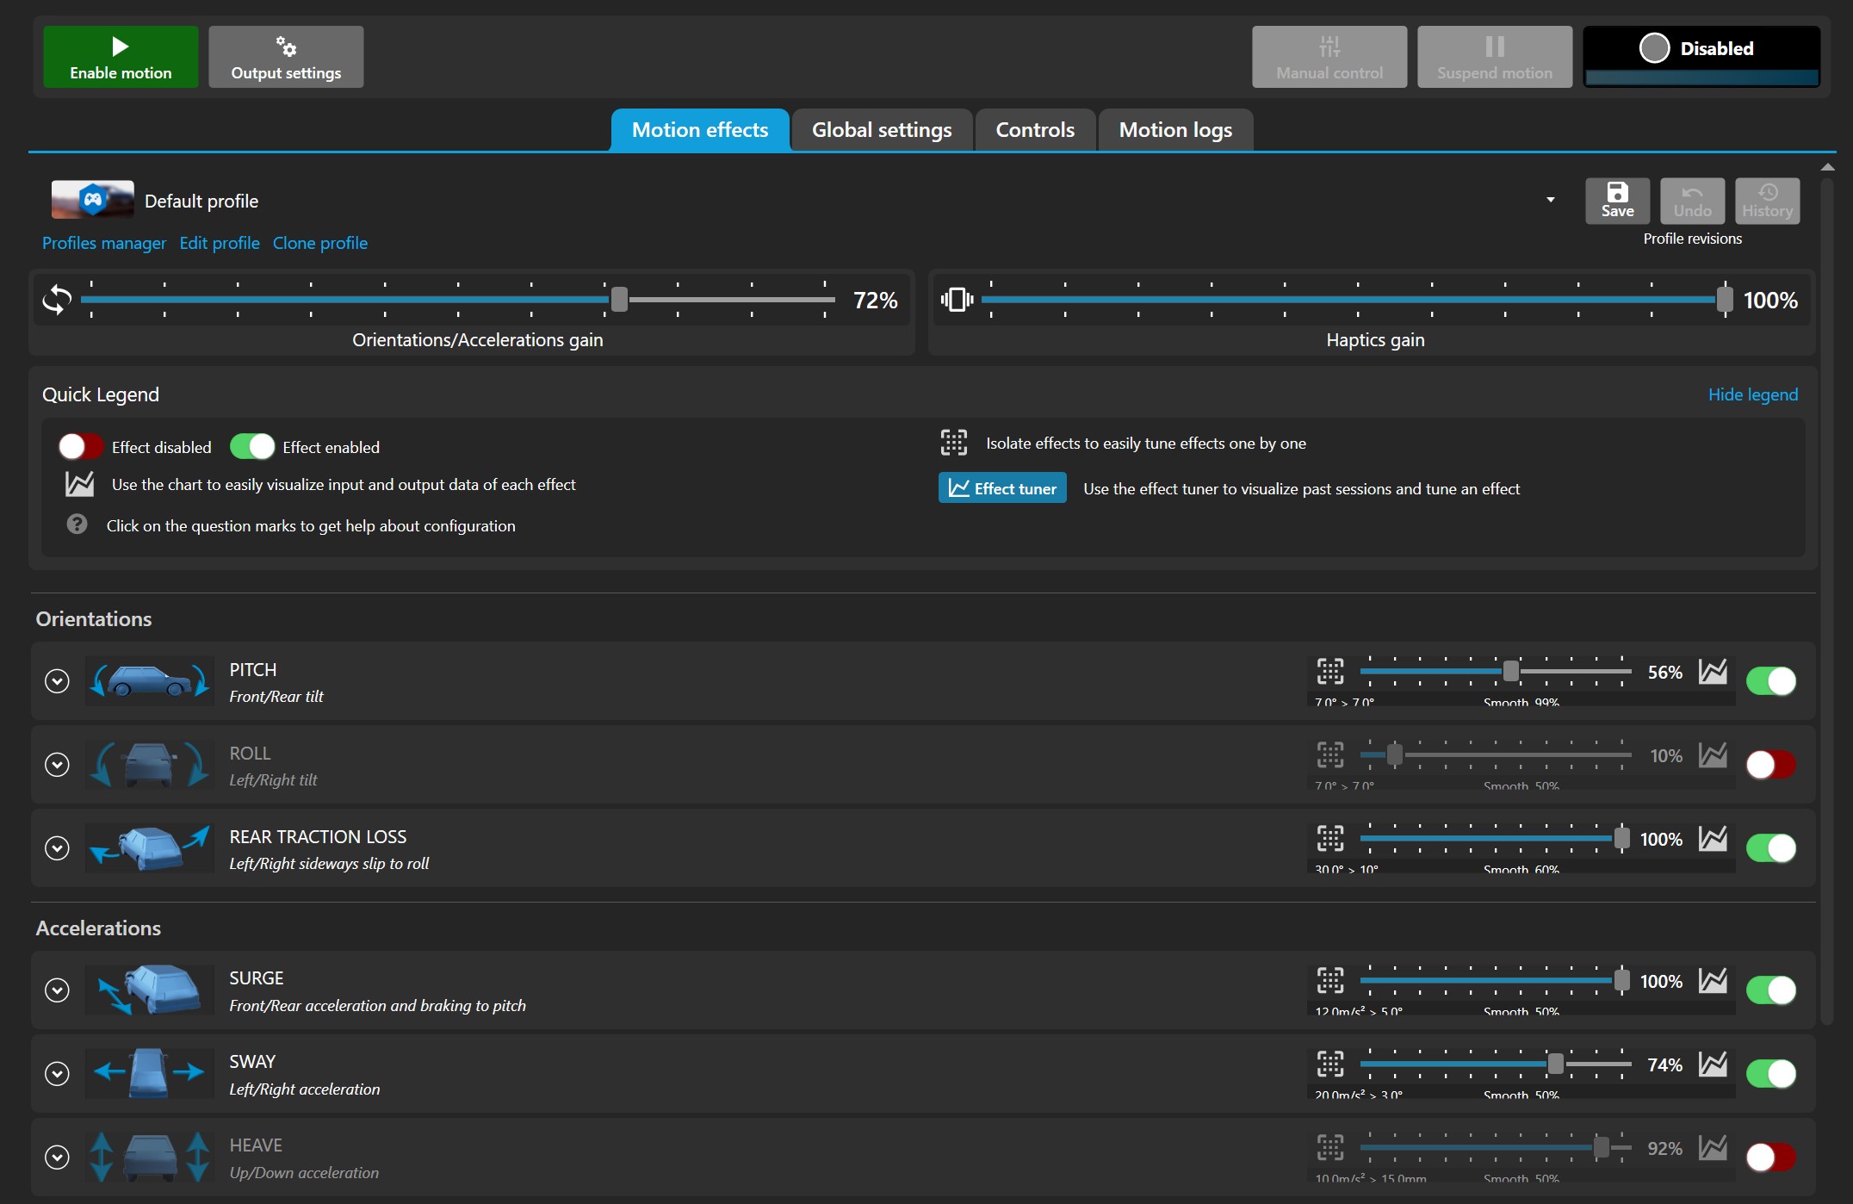Viewport: 1853px width, 1204px height.
Task: Click the question mark help icon
Action: pos(77,524)
